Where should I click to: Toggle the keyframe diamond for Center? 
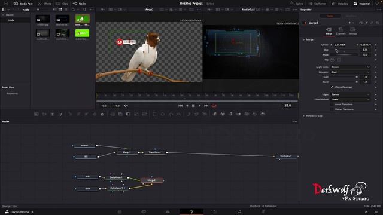(376, 45)
